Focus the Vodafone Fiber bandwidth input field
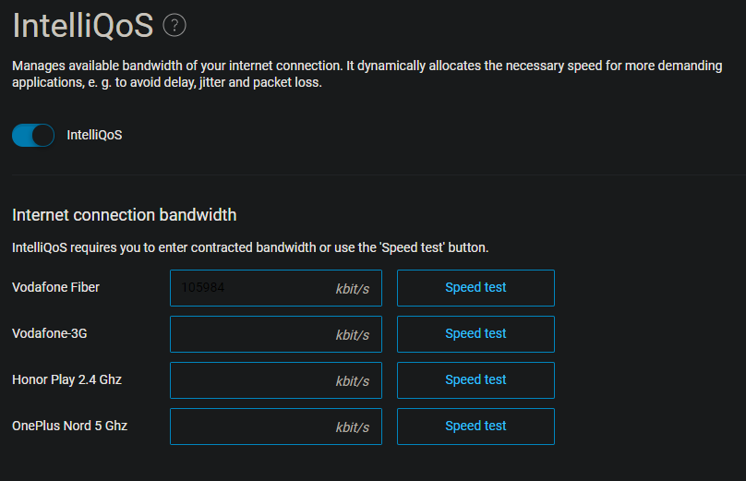Viewport: 746px width, 481px height. pos(276,288)
